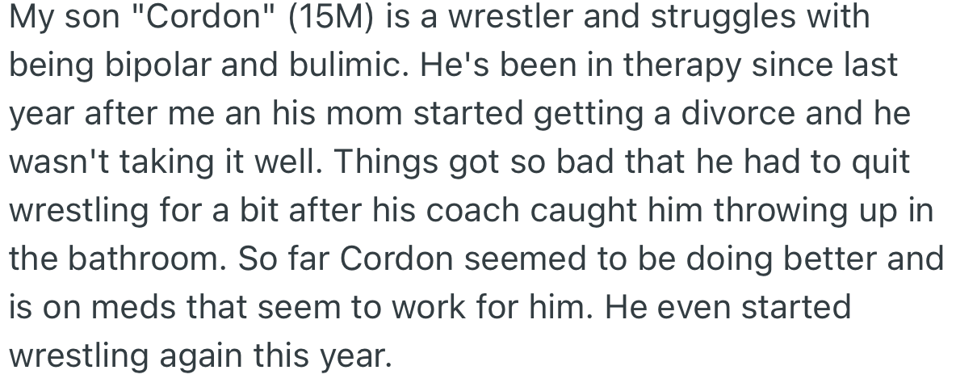This screenshot has width=956, height=387.
Task: Click the word "Things" starting the sentence
Action: 386,162
